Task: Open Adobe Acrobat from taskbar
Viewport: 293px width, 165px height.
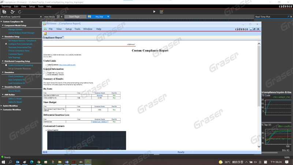Action: [x=74, y=162]
